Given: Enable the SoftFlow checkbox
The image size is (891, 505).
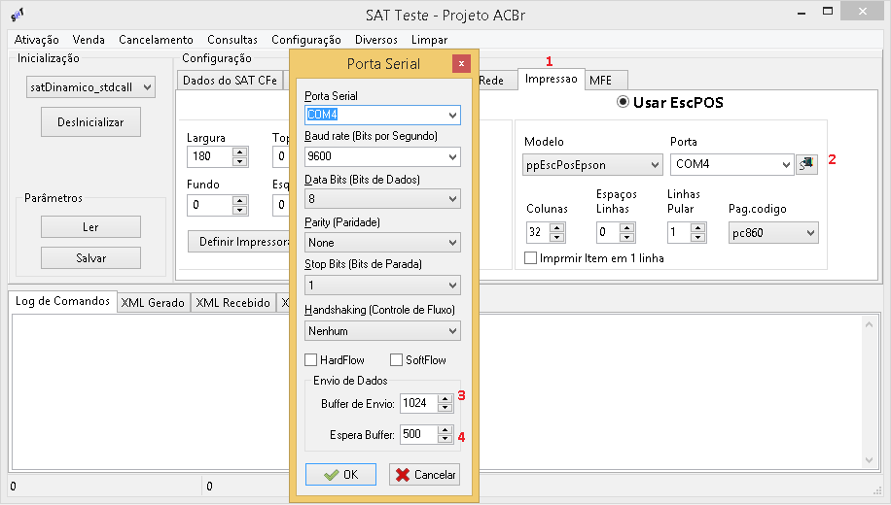Looking at the screenshot, I should pos(397,359).
